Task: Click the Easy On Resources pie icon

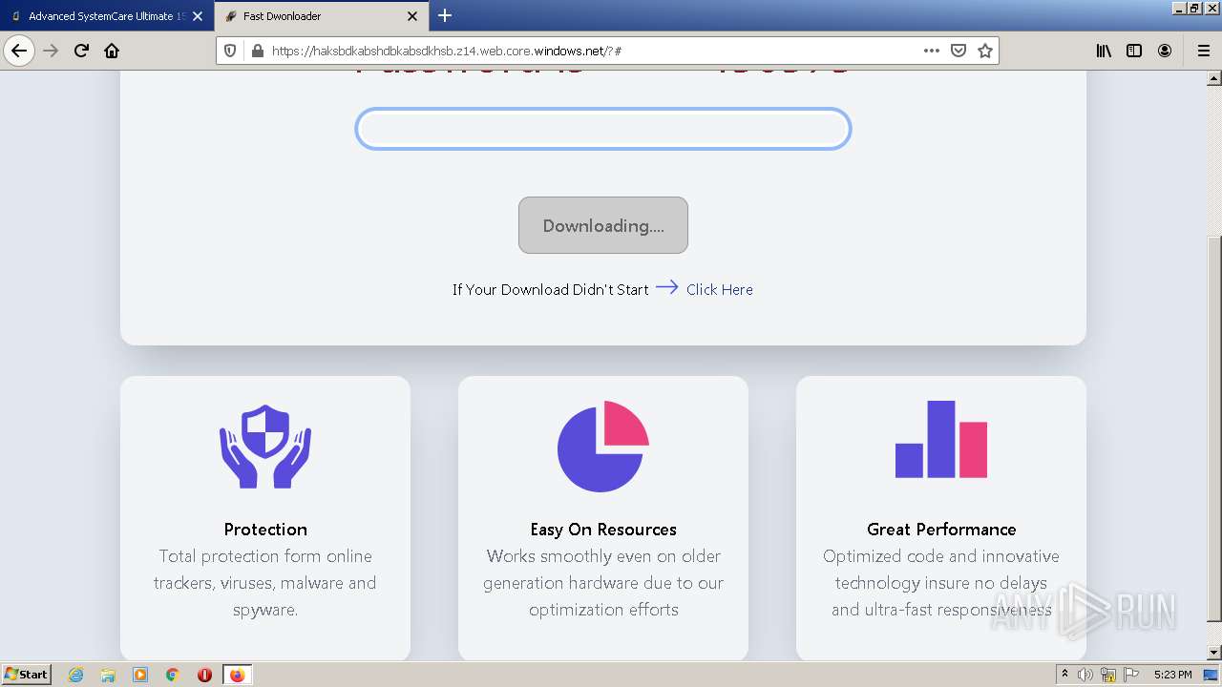Action: [x=603, y=447]
